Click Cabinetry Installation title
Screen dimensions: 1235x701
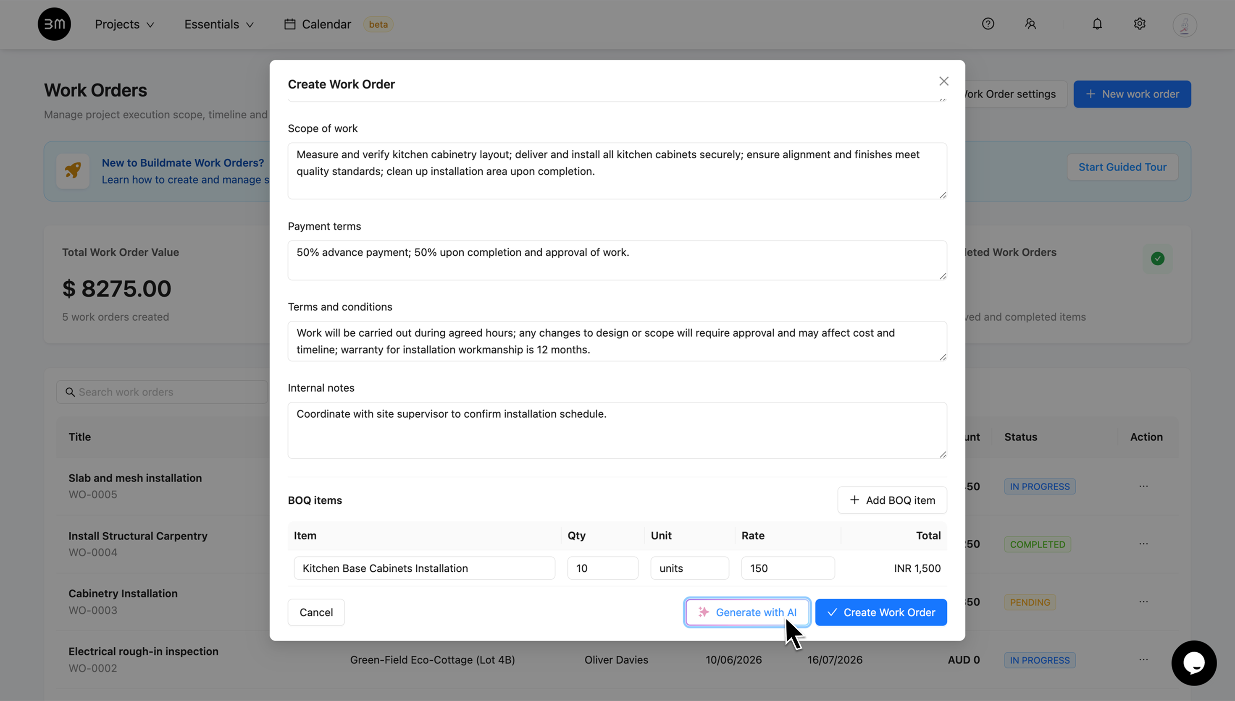pyautogui.click(x=123, y=594)
